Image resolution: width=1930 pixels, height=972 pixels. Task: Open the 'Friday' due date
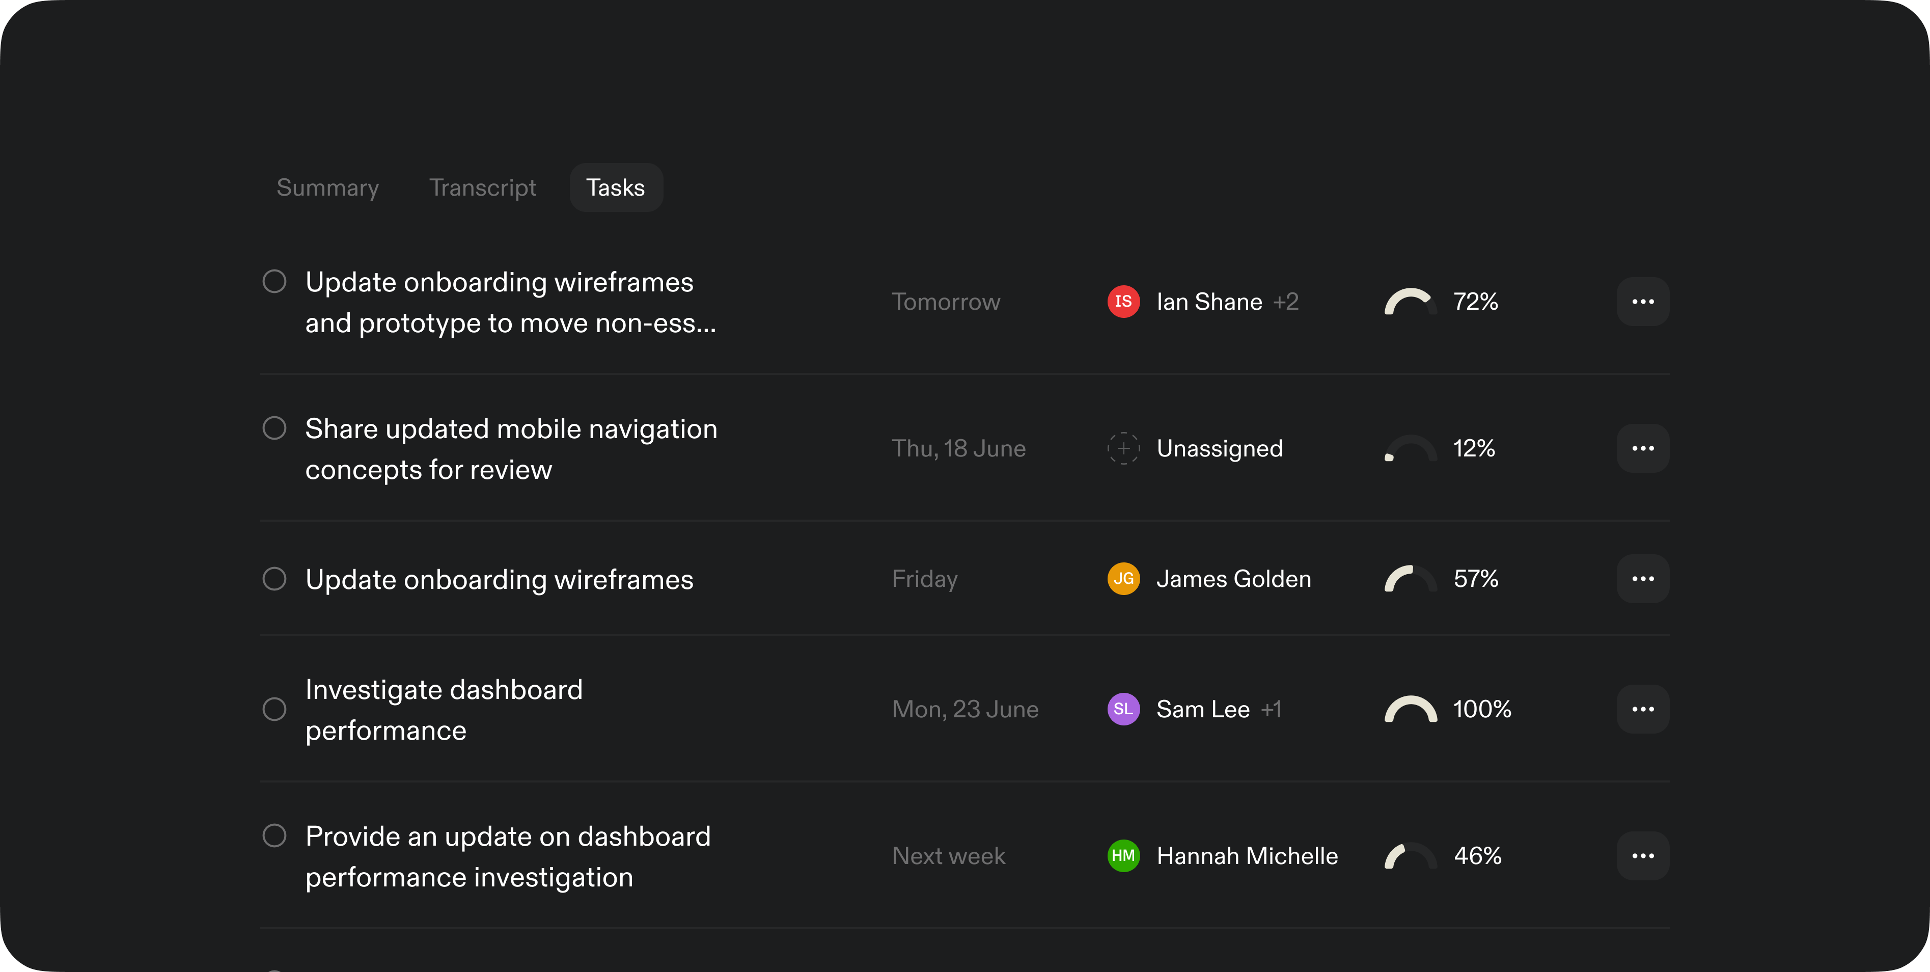coord(925,579)
